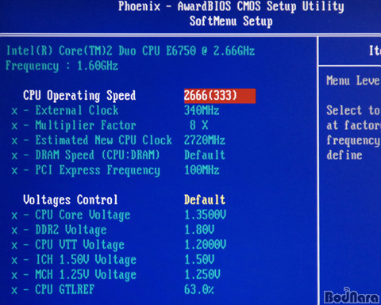The height and width of the screenshot is (305, 381).
Task: Click the Phoenix AwardBIOS CMOS Setup Utility header
Action: pos(231,6)
